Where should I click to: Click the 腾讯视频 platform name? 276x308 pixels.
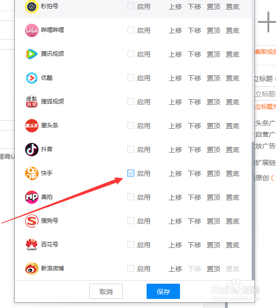53,54
